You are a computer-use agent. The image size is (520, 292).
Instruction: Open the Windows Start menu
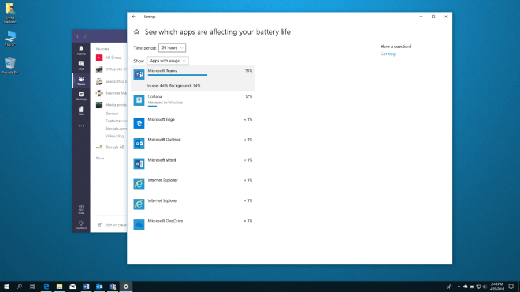click(6, 287)
